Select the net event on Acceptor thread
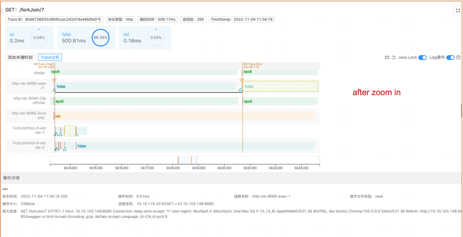This screenshot has width=463, height=237. click(x=58, y=116)
